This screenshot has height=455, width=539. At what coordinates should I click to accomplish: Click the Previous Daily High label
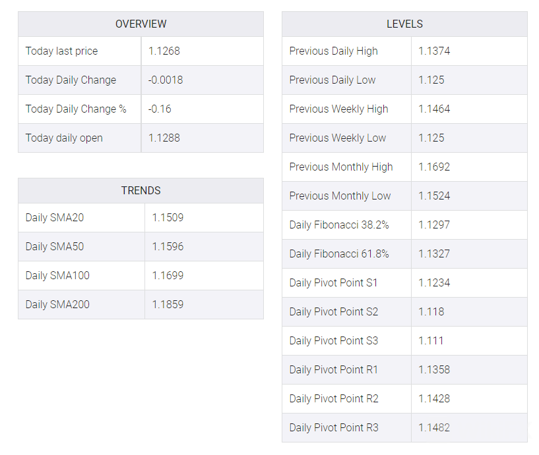click(333, 51)
